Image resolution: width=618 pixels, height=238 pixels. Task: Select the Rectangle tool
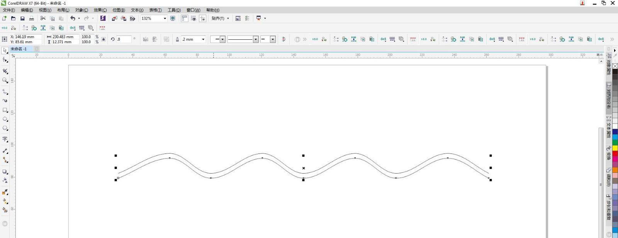click(5, 110)
